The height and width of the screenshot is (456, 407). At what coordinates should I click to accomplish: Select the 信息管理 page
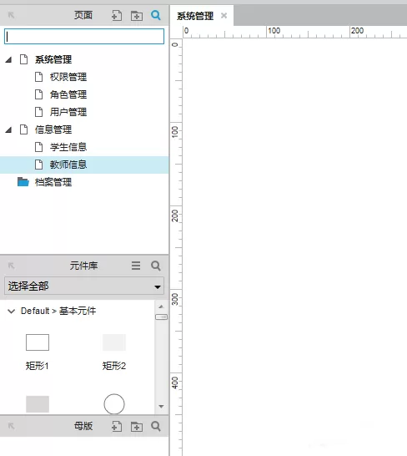click(53, 129)
